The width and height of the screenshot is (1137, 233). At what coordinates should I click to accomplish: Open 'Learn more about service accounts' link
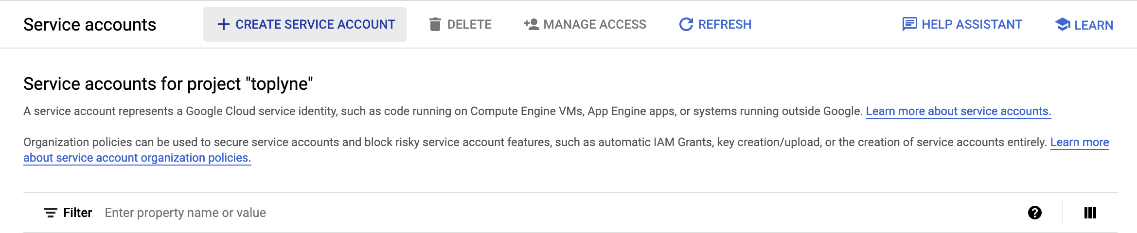point(959,111)
